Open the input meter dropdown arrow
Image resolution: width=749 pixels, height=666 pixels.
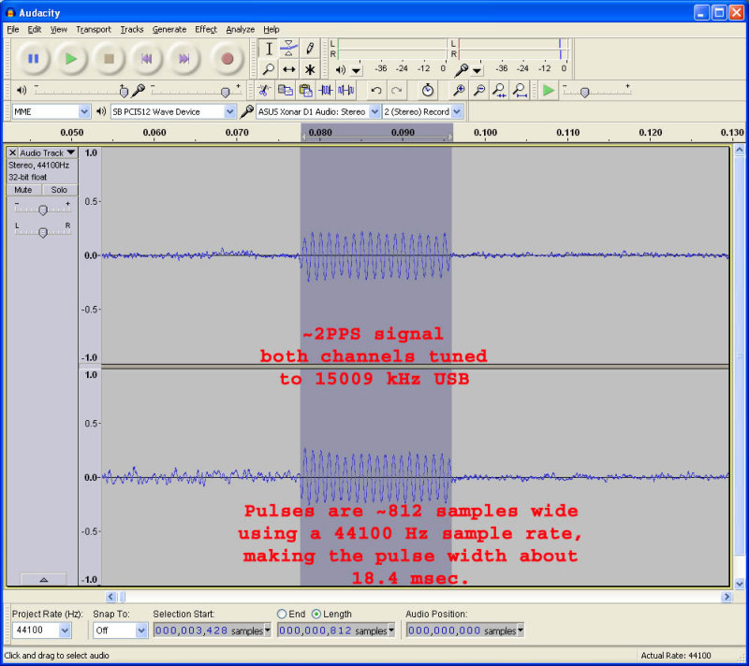(x=477, y=70)
